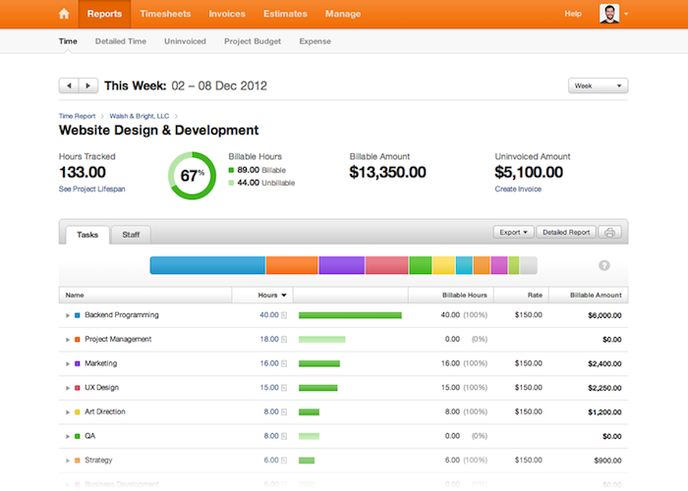Click the Home icon in navigation bar

pos(64,14)
